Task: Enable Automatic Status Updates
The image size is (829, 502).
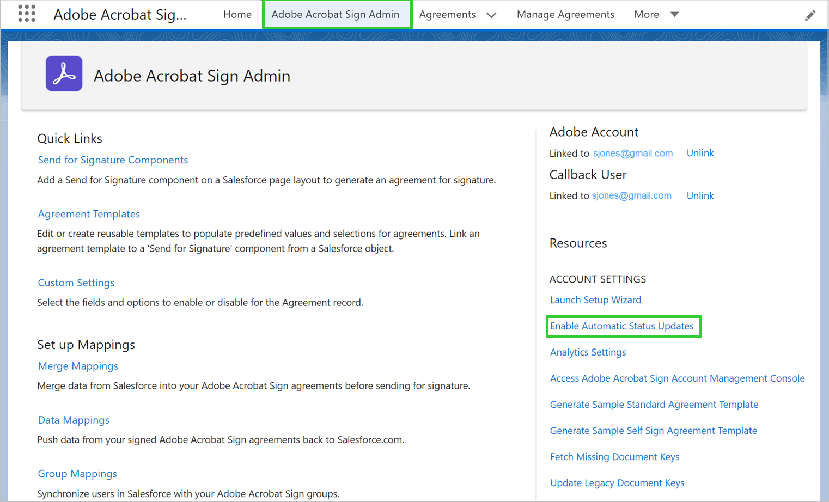Action: point(623,326)
